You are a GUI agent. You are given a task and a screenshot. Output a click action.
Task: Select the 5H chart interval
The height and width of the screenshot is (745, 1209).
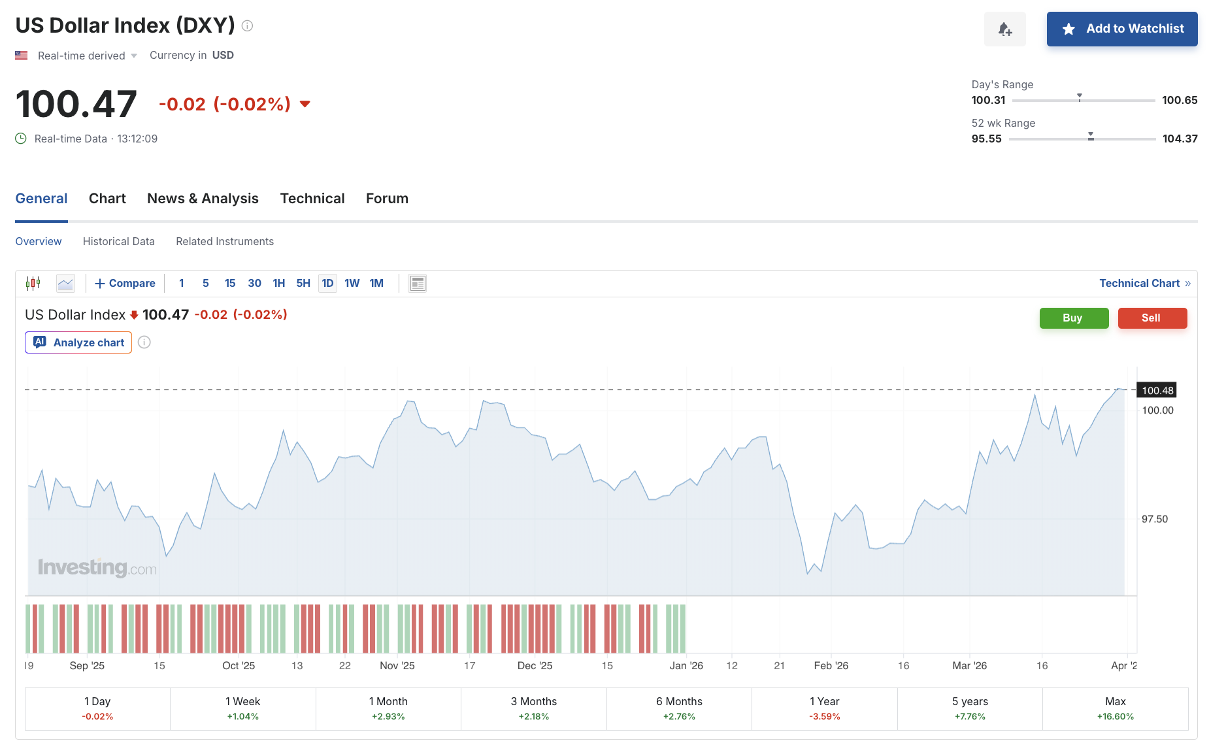pyautogui.click(x=303, y=283)
